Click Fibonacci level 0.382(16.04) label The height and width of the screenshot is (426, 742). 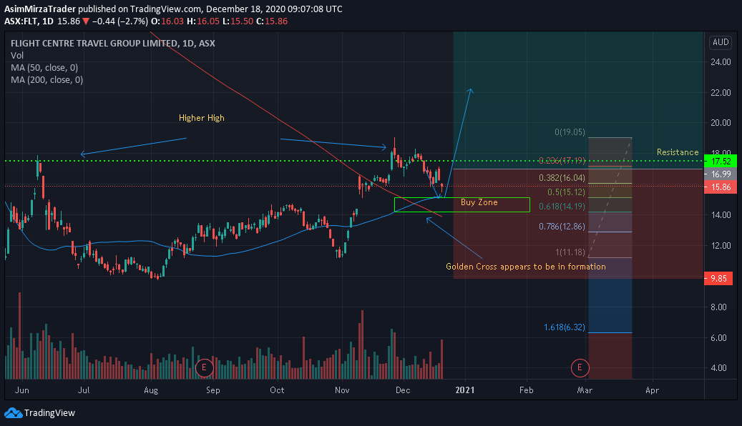[x=562, y=178]
